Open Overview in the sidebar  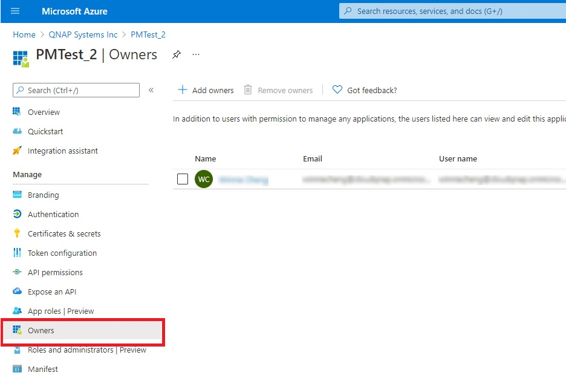[x=44, y=112]
